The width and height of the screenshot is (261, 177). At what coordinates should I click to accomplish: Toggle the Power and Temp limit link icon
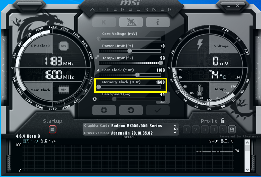97,57
